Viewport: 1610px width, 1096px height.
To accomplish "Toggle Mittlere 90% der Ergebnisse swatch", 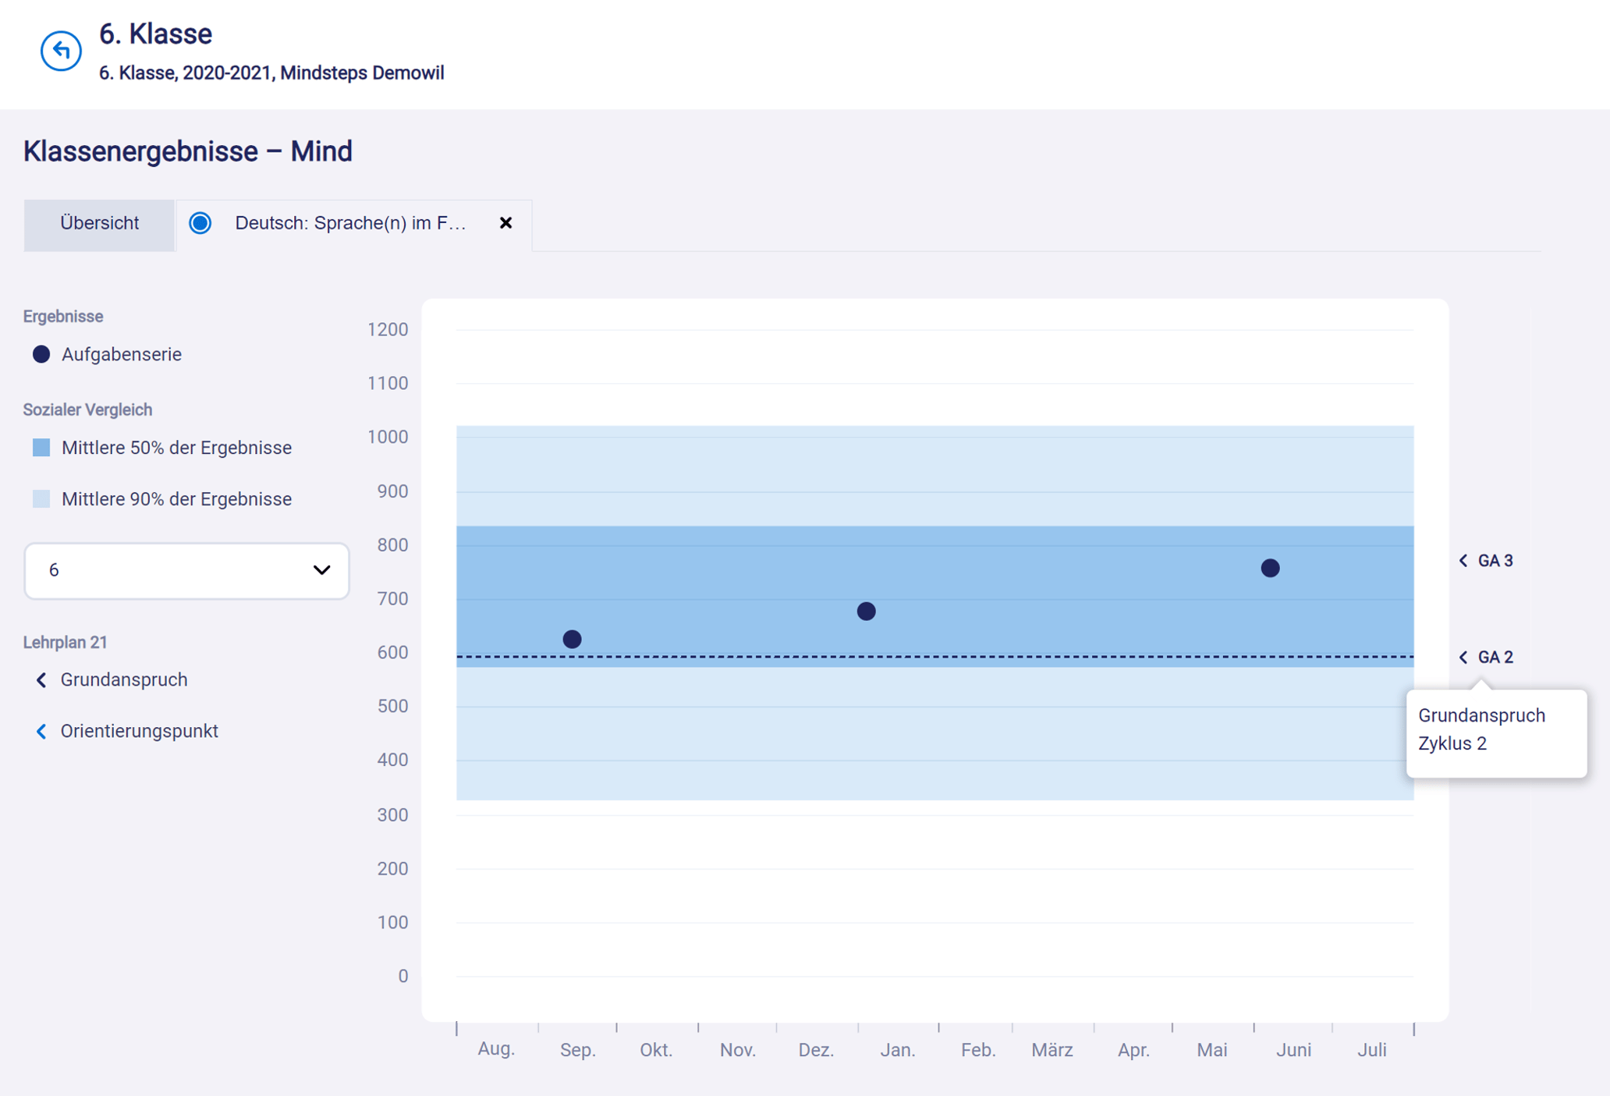I will (x=41, y=499).
